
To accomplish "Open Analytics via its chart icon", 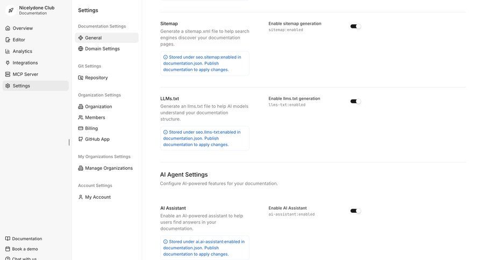I will click(8, 51).
